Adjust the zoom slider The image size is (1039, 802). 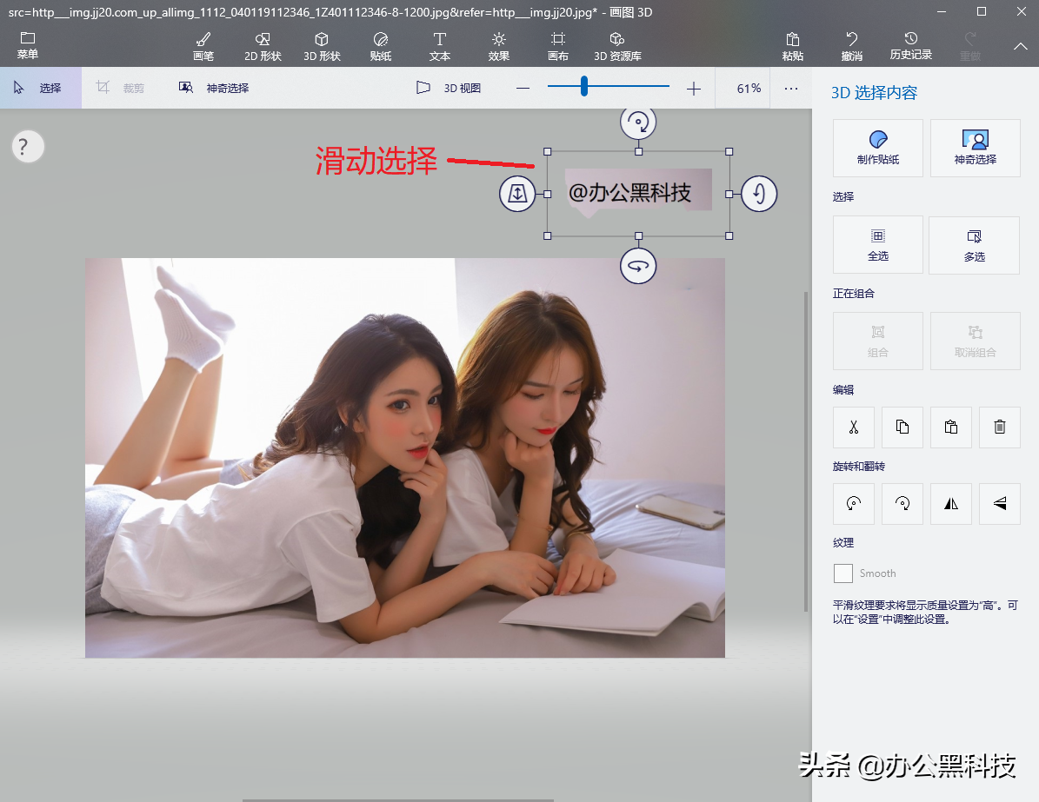coord(583,87)
